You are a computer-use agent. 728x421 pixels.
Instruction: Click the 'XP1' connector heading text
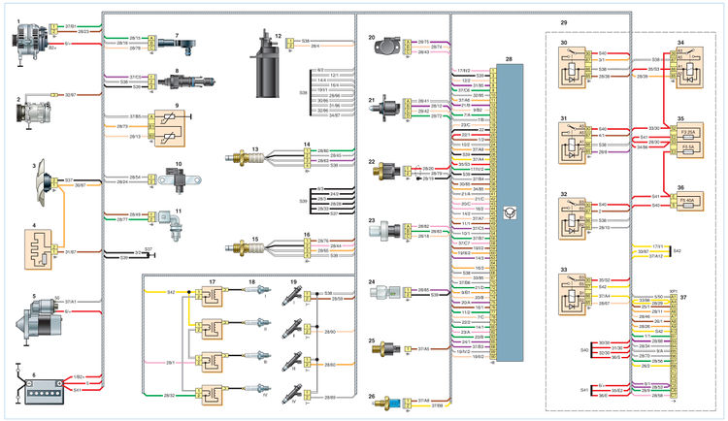(x=674, y=291)
